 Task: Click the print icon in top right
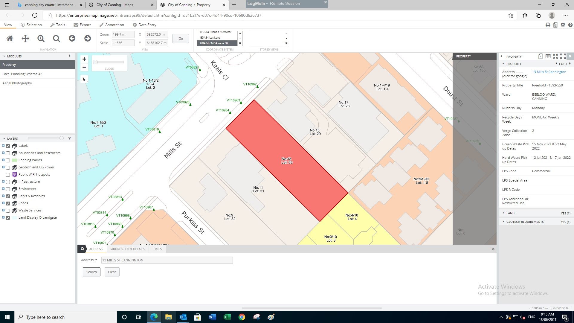(548, 25)
